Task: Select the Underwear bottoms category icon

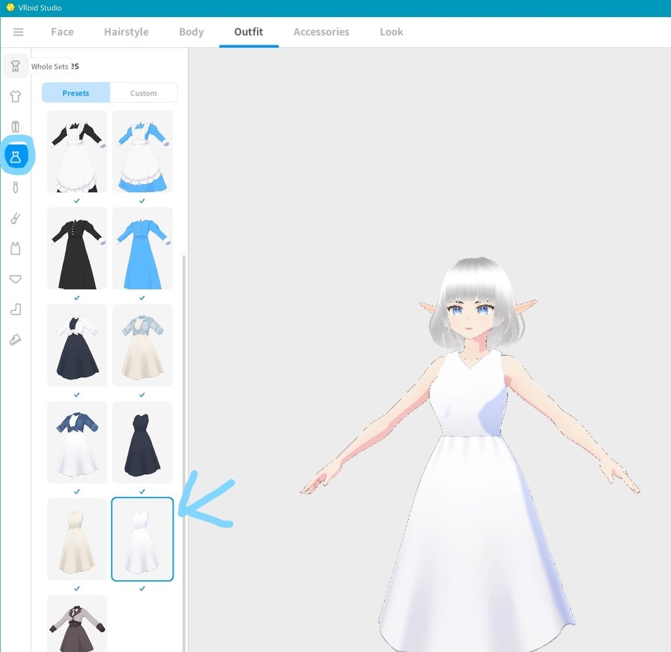Action: pos(16,279)
